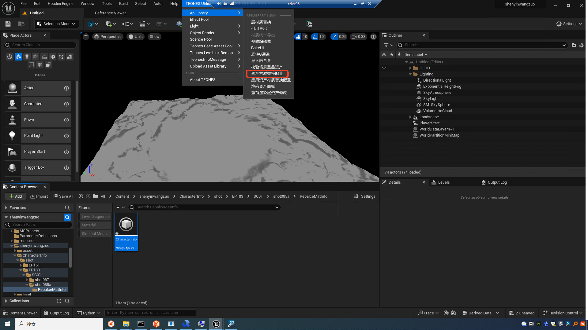Select the Shapes category in Place Actors

[36, 57]
